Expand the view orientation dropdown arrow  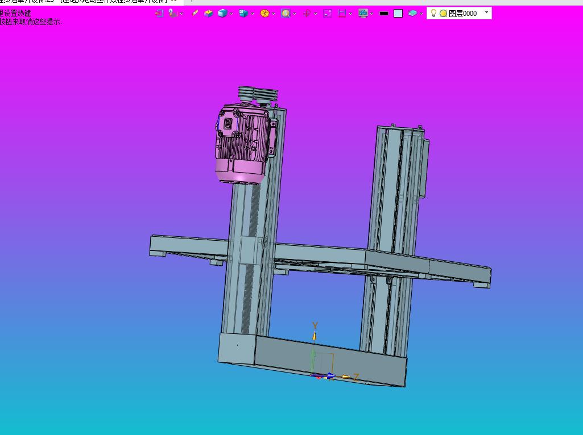253,14
